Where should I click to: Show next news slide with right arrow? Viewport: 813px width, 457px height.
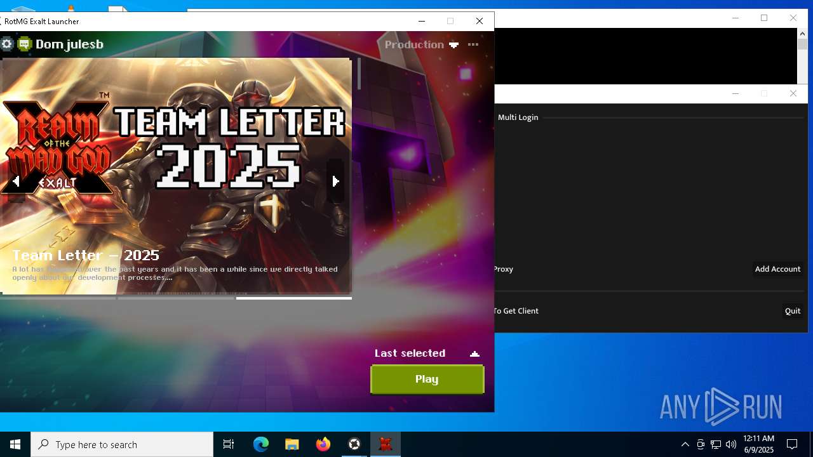pyautogui.click(x=335, y=182)
